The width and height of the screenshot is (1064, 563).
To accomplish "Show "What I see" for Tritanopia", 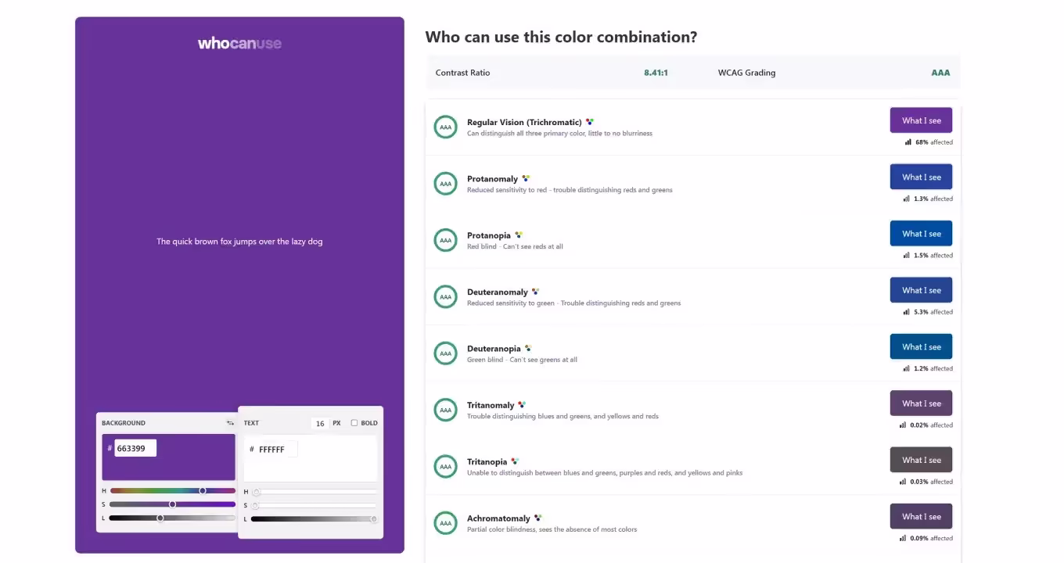I will click(921, 460).
